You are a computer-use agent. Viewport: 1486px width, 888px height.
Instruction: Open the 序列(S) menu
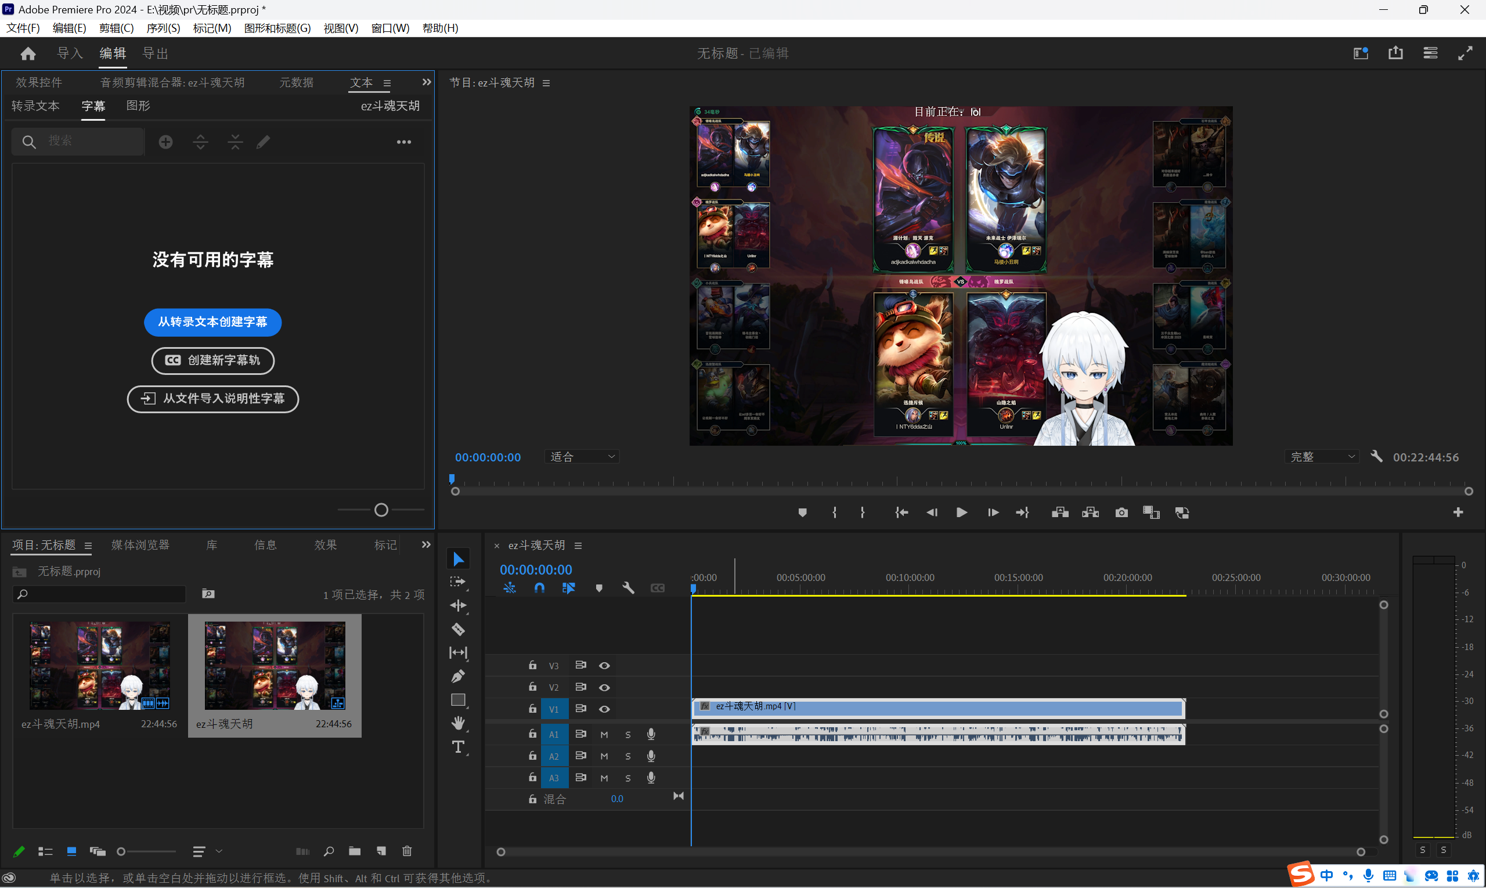pos(163,28)
